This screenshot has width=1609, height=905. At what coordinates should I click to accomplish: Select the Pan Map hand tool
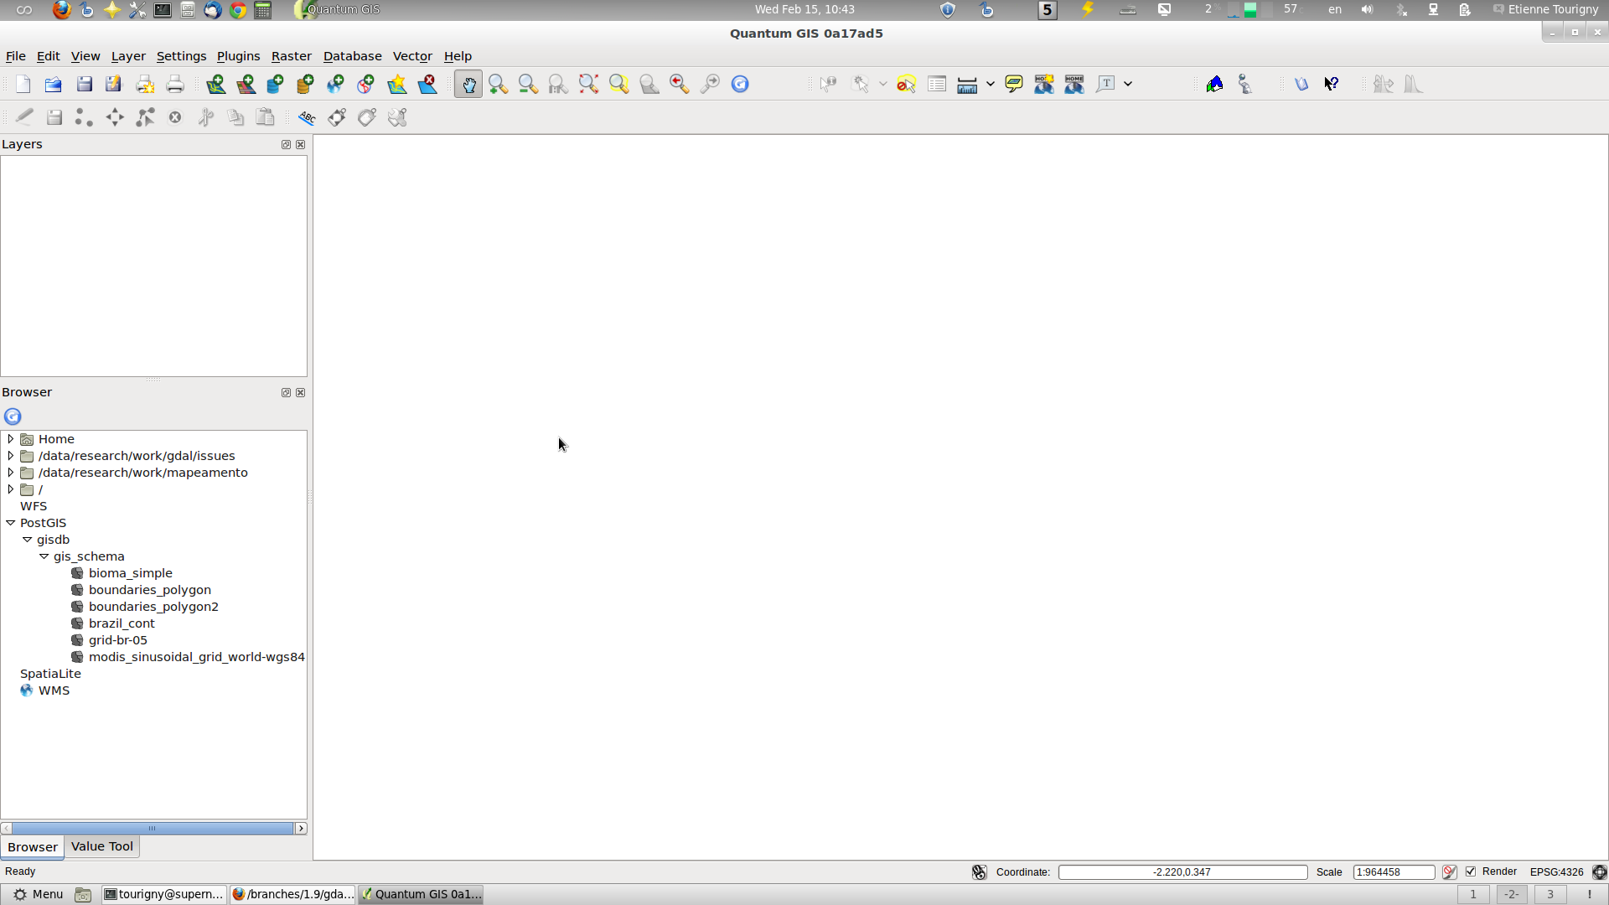(x=468, y=84)
